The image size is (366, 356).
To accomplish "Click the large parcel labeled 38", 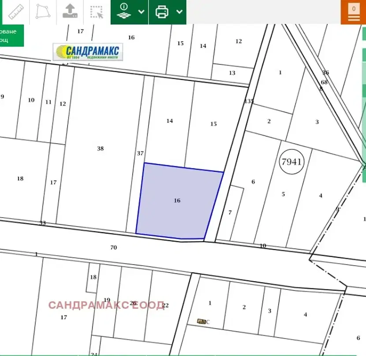I will (x=101, y=148).
